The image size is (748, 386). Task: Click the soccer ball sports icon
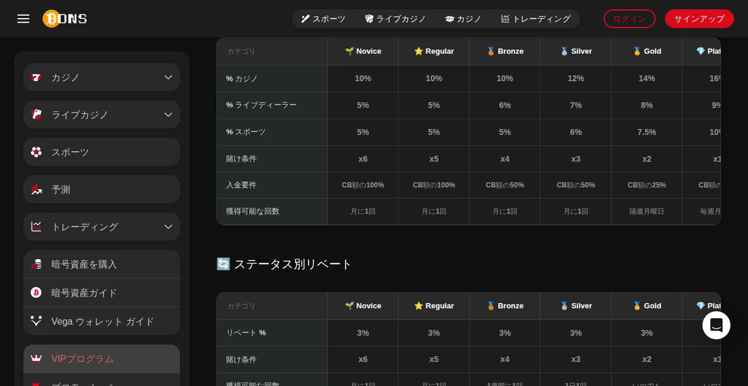click(36, 152)
